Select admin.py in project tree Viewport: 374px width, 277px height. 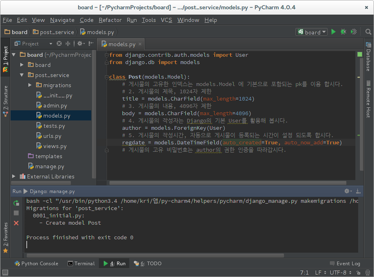(52, 105)
